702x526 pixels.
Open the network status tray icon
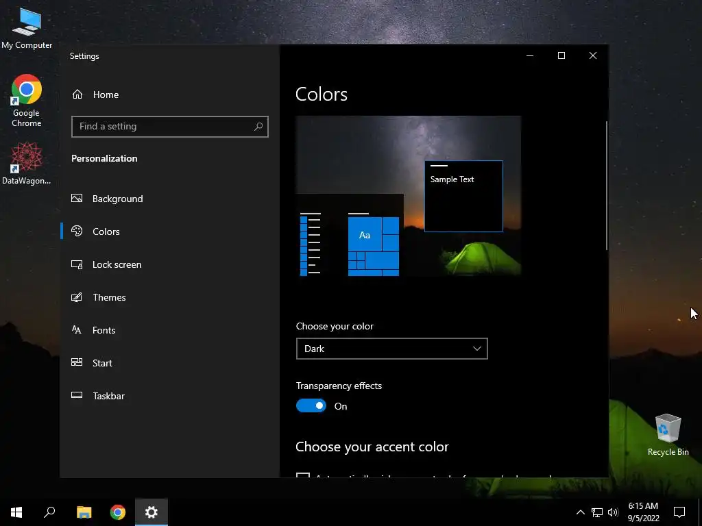pyautogui.click(x=597, y=512)
